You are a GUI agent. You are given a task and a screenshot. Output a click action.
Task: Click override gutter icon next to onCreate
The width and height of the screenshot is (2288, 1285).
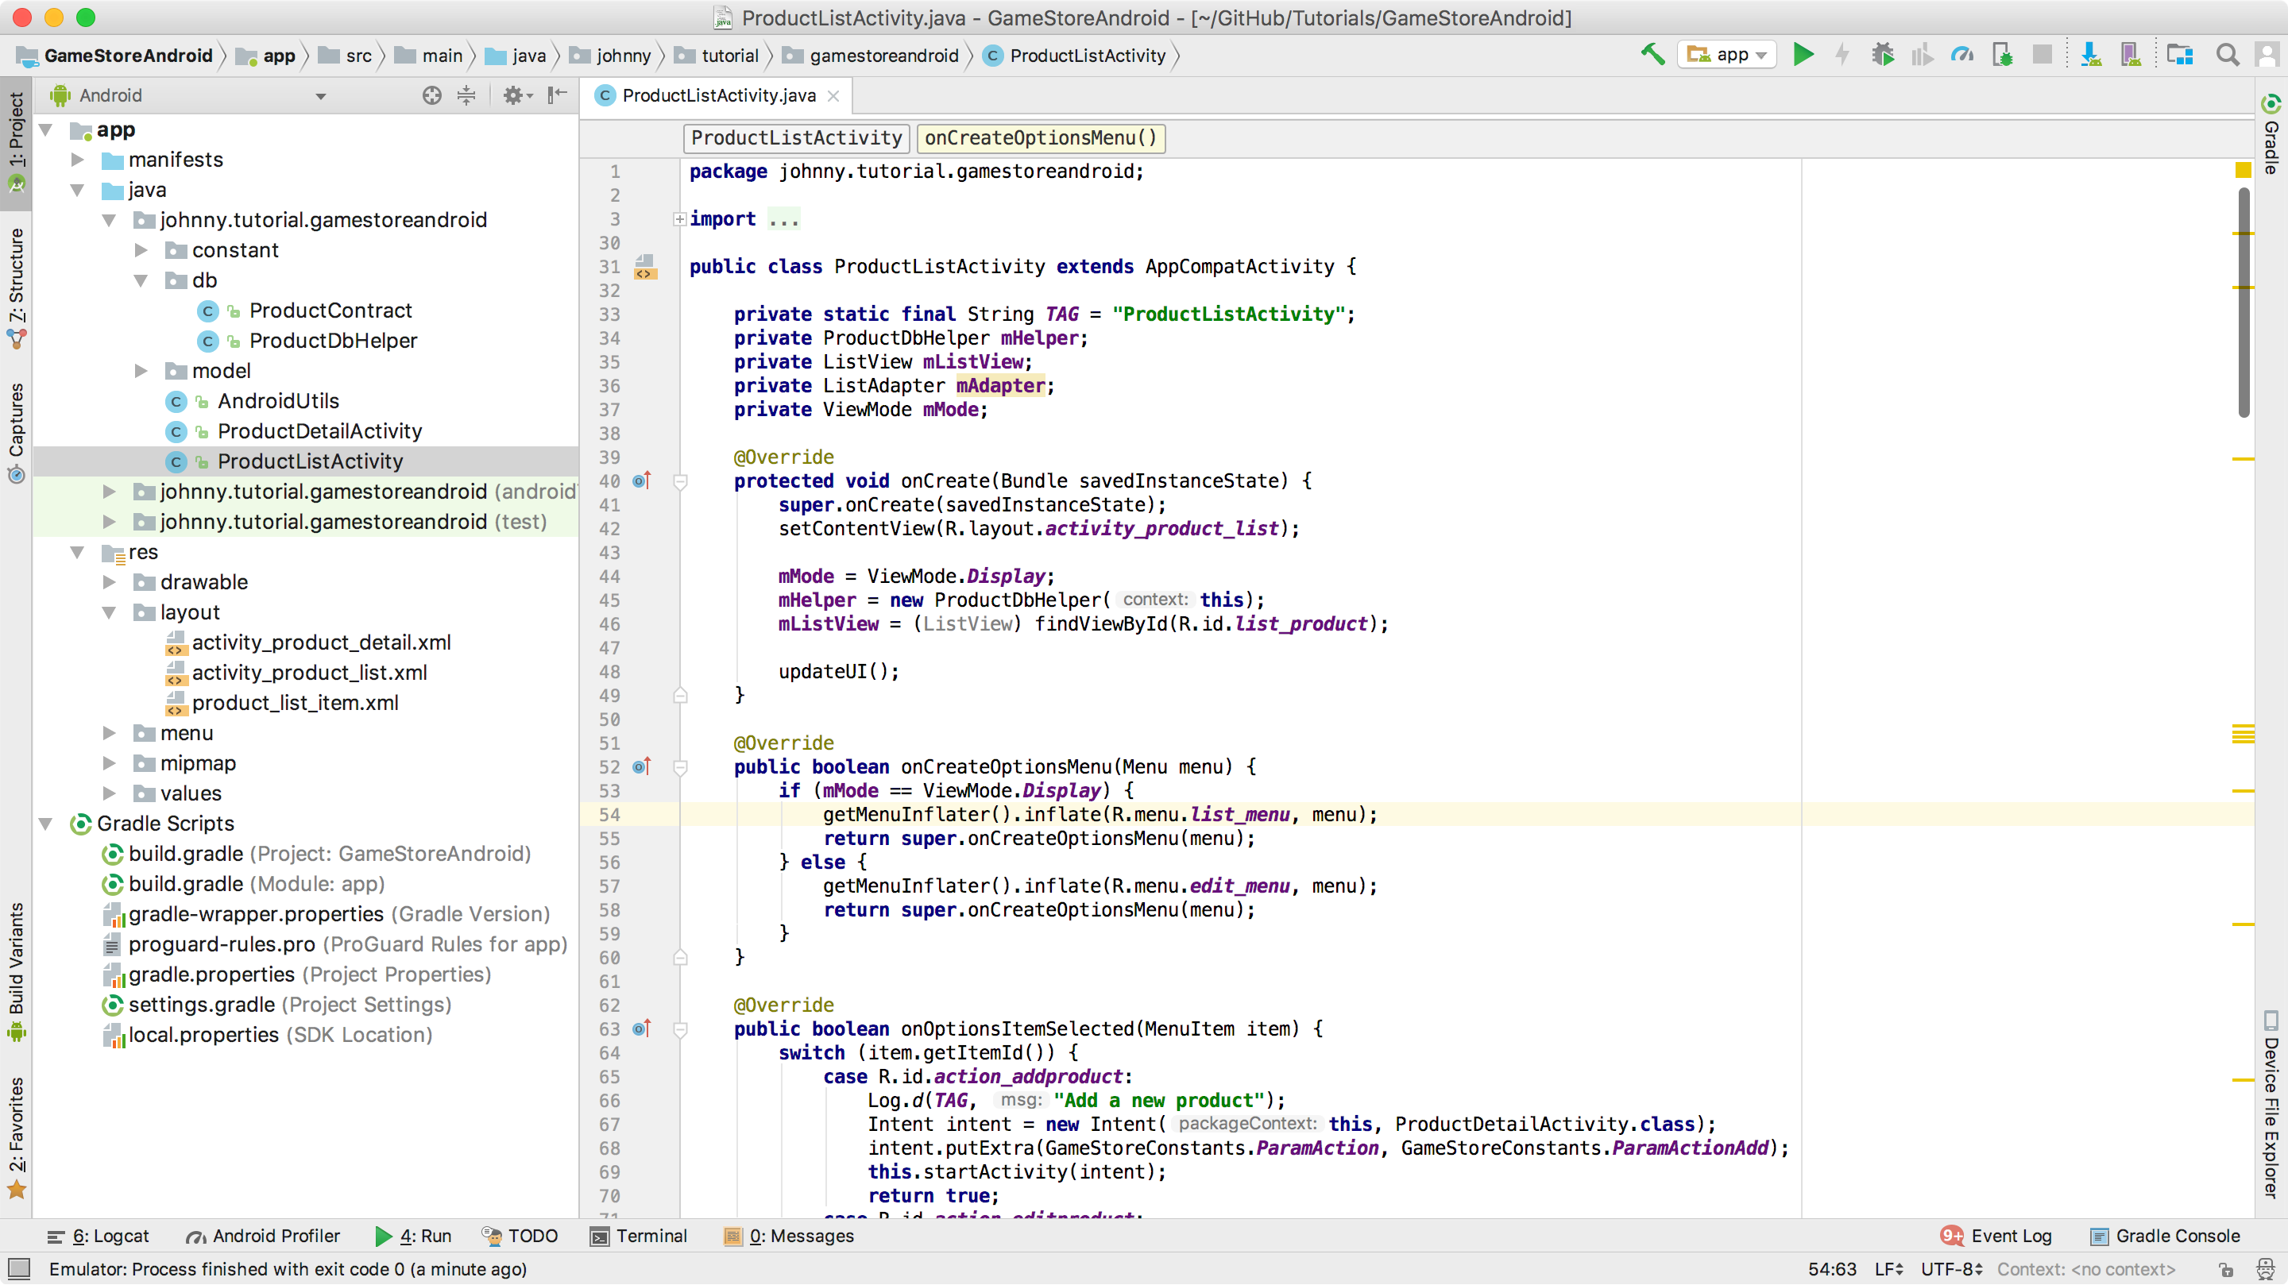(x=642, y=480)
